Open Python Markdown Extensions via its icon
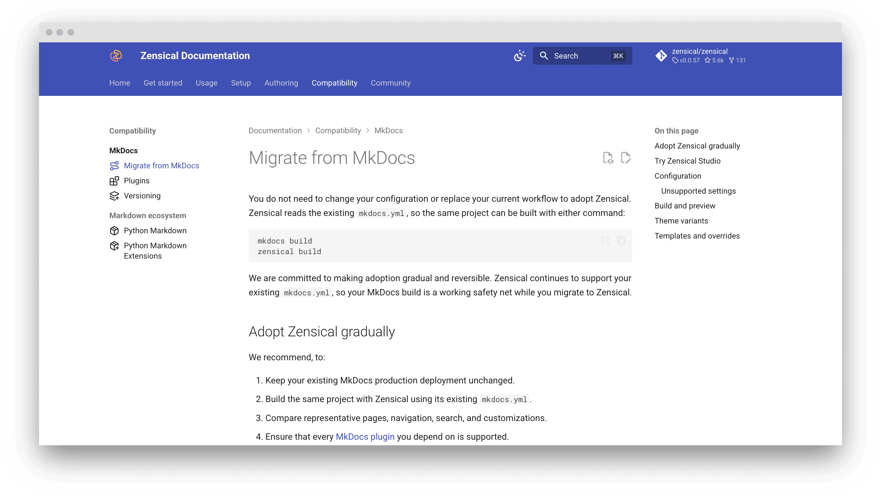881x501 pixels. [x=114, y=246]
